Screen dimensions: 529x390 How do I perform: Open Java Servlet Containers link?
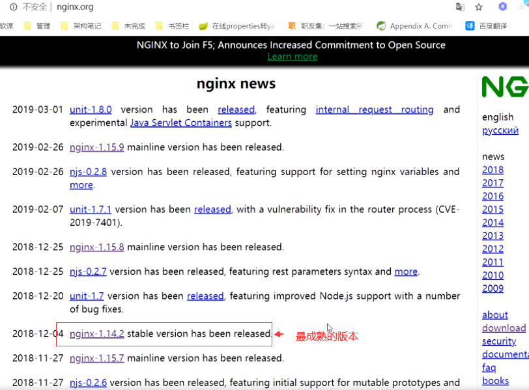(x=181, y=122)
